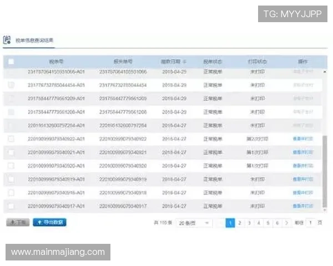This screenshot has width=333, height=266.
Task: Click date cell for bill 231776732785044454-A01
Action: point(174,85)
